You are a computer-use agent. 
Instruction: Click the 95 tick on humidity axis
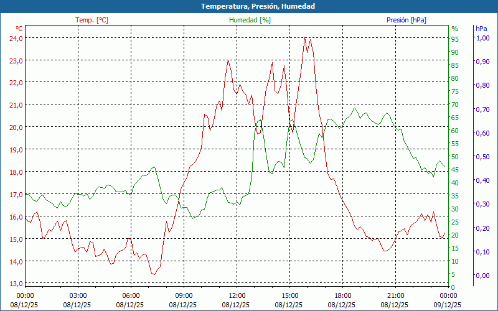[x=455, y=39]
